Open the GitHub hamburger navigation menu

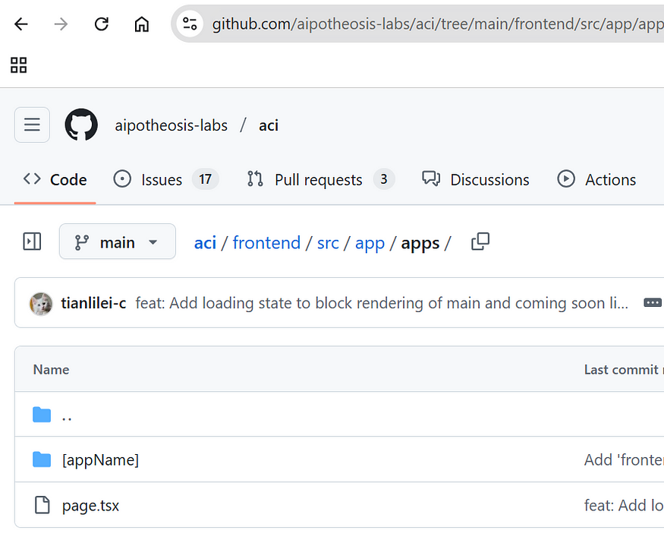tap(32, 125)
